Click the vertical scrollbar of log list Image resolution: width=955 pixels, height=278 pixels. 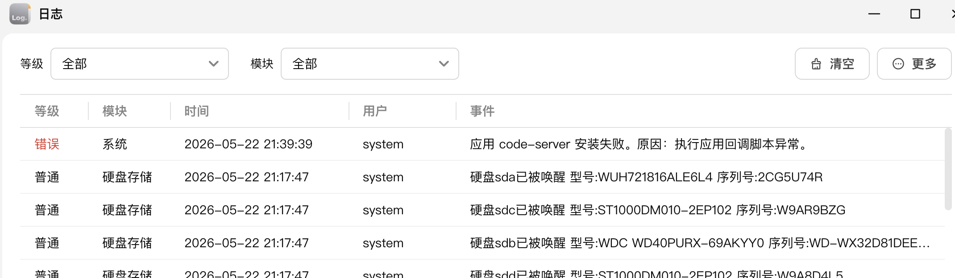pos(948,169)
